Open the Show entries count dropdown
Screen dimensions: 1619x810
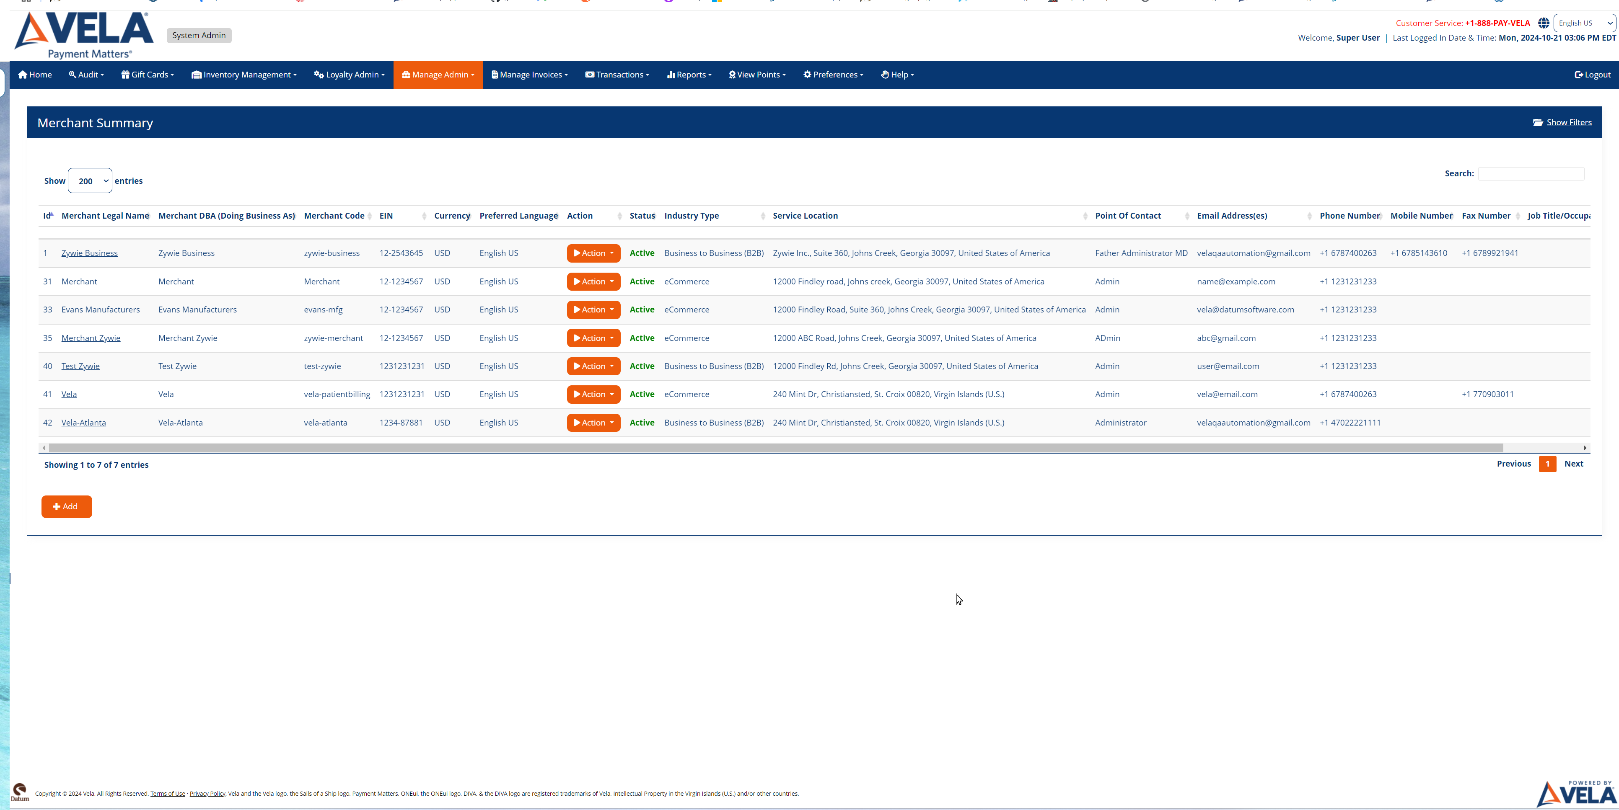90,181
